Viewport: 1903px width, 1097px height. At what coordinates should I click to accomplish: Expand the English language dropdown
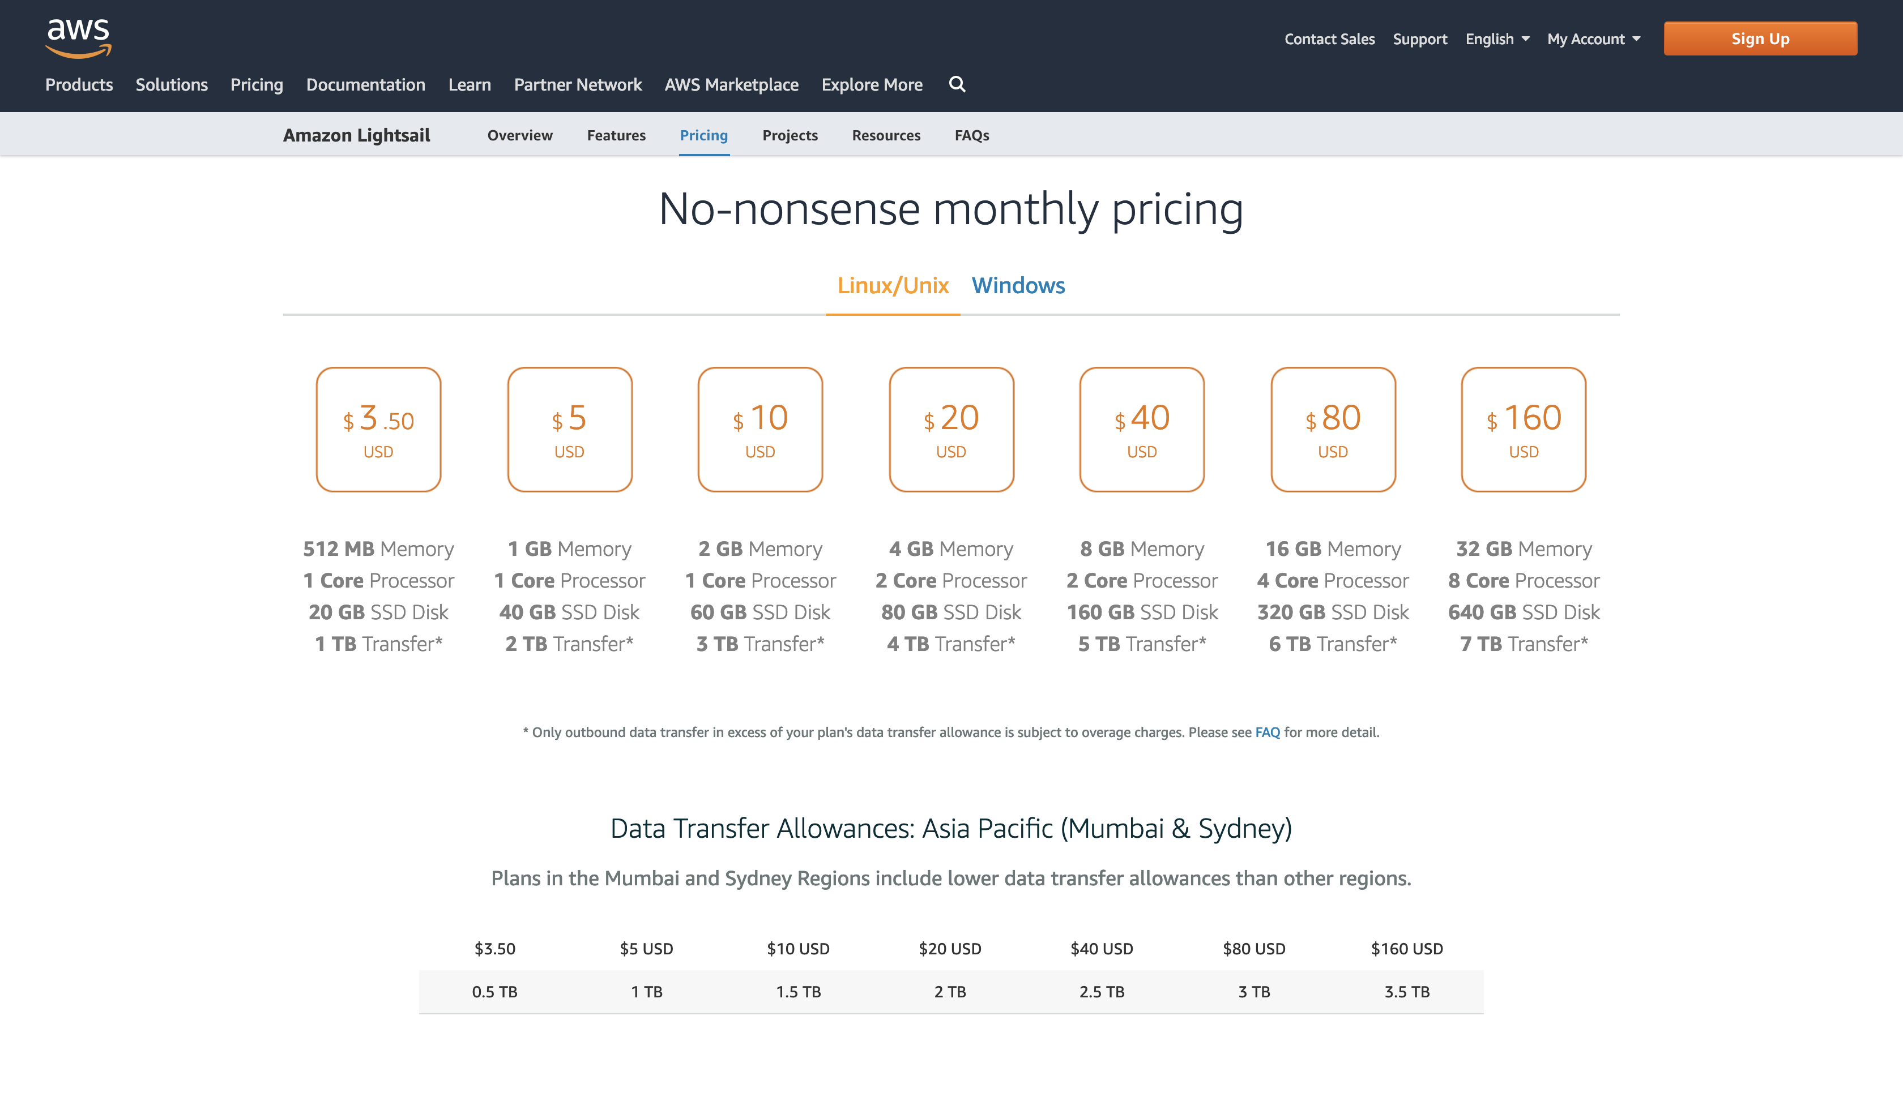[1497, 39]
